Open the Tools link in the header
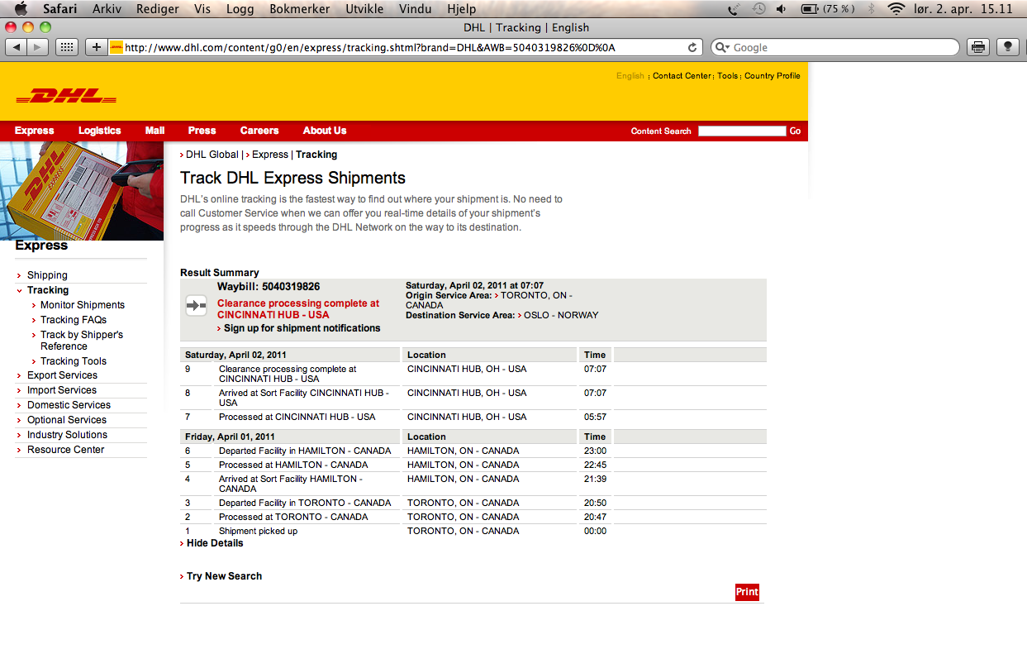 [728, 76]
